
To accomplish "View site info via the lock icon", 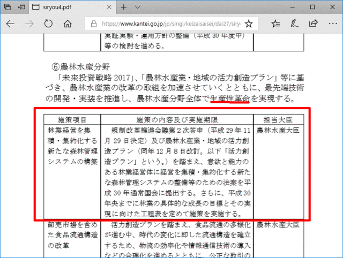I will 92,24.
